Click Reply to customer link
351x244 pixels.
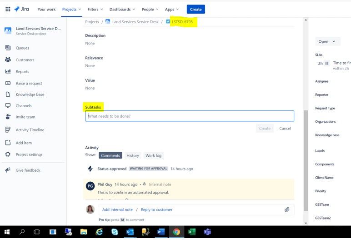[x=156, y=209]
